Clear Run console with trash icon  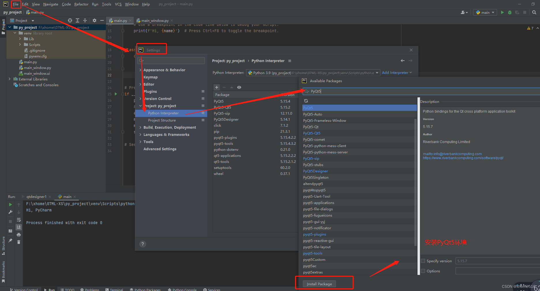click(x=19, y=242)
